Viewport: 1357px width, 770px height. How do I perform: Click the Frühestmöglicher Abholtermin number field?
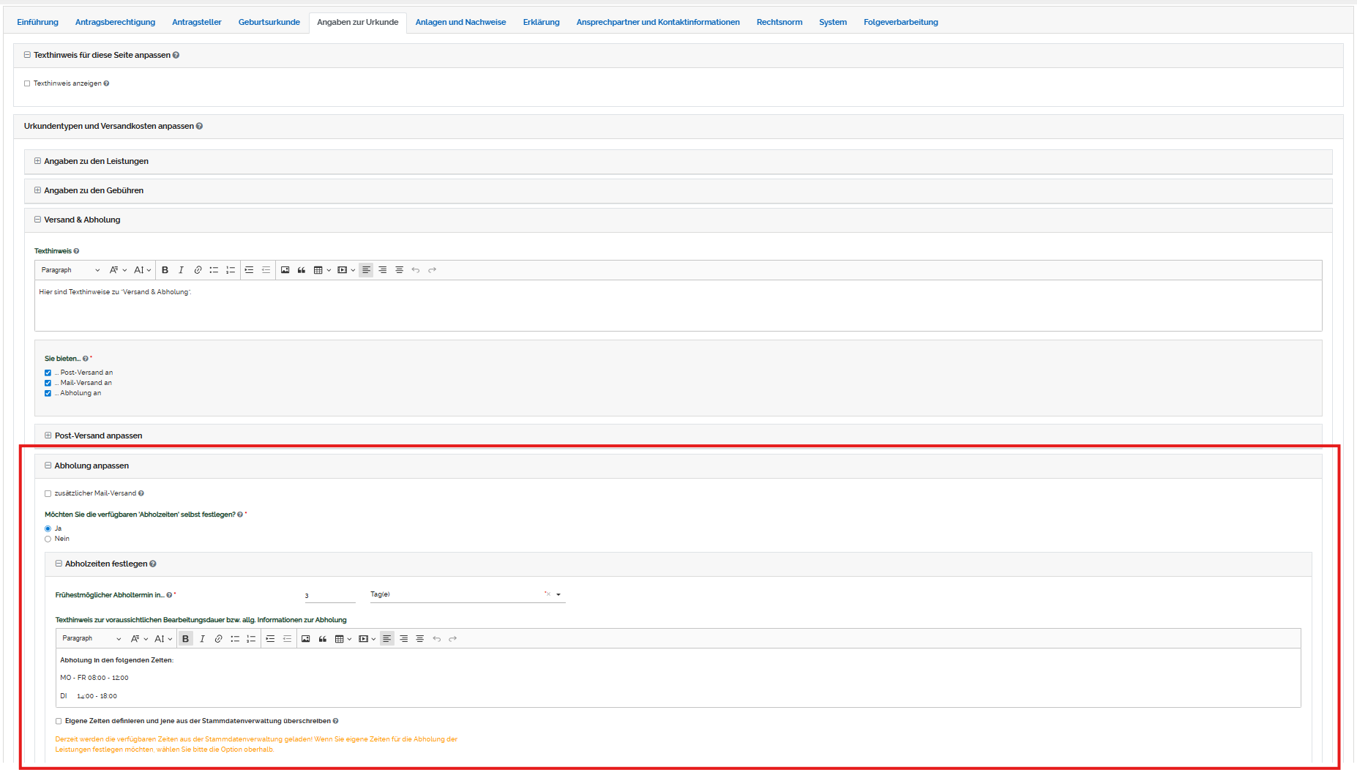click(x=329, y=595)
